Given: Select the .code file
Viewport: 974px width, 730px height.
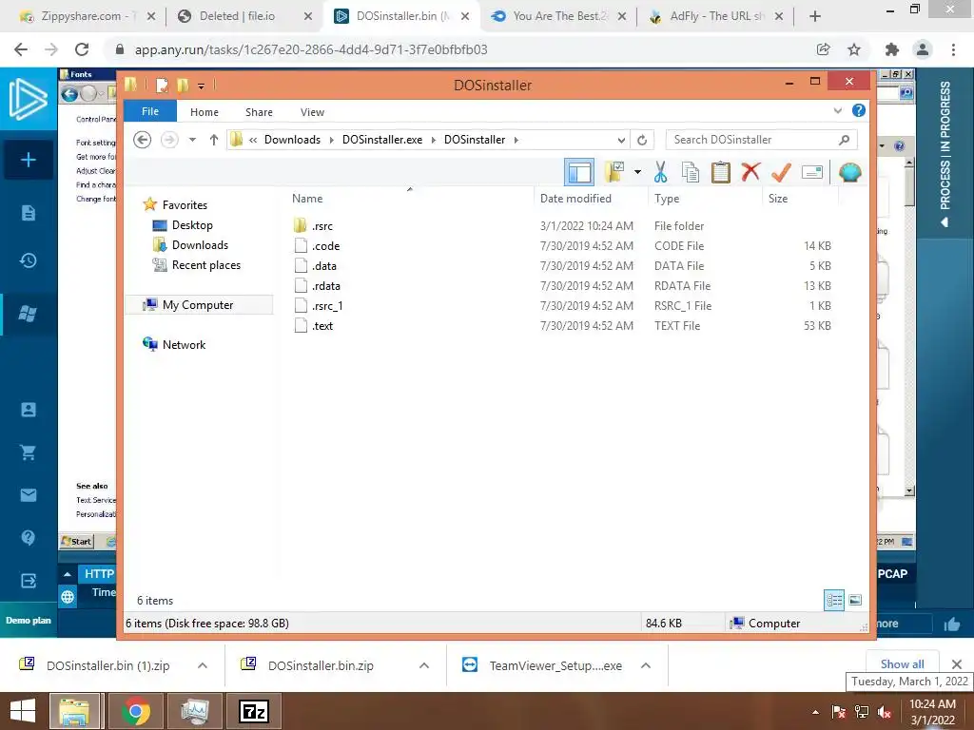Looking at the screenshot, I should point(325,246).
